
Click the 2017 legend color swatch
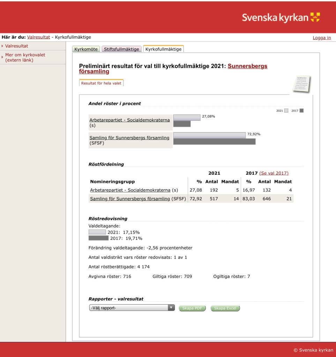click(301, 111)
